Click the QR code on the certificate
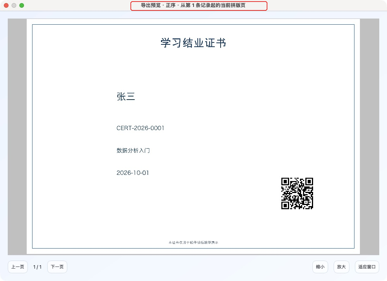The height and width of the screenshot is (281, 387). coord(297,193)
